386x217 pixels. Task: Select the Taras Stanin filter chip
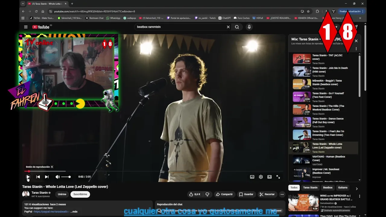310,188
